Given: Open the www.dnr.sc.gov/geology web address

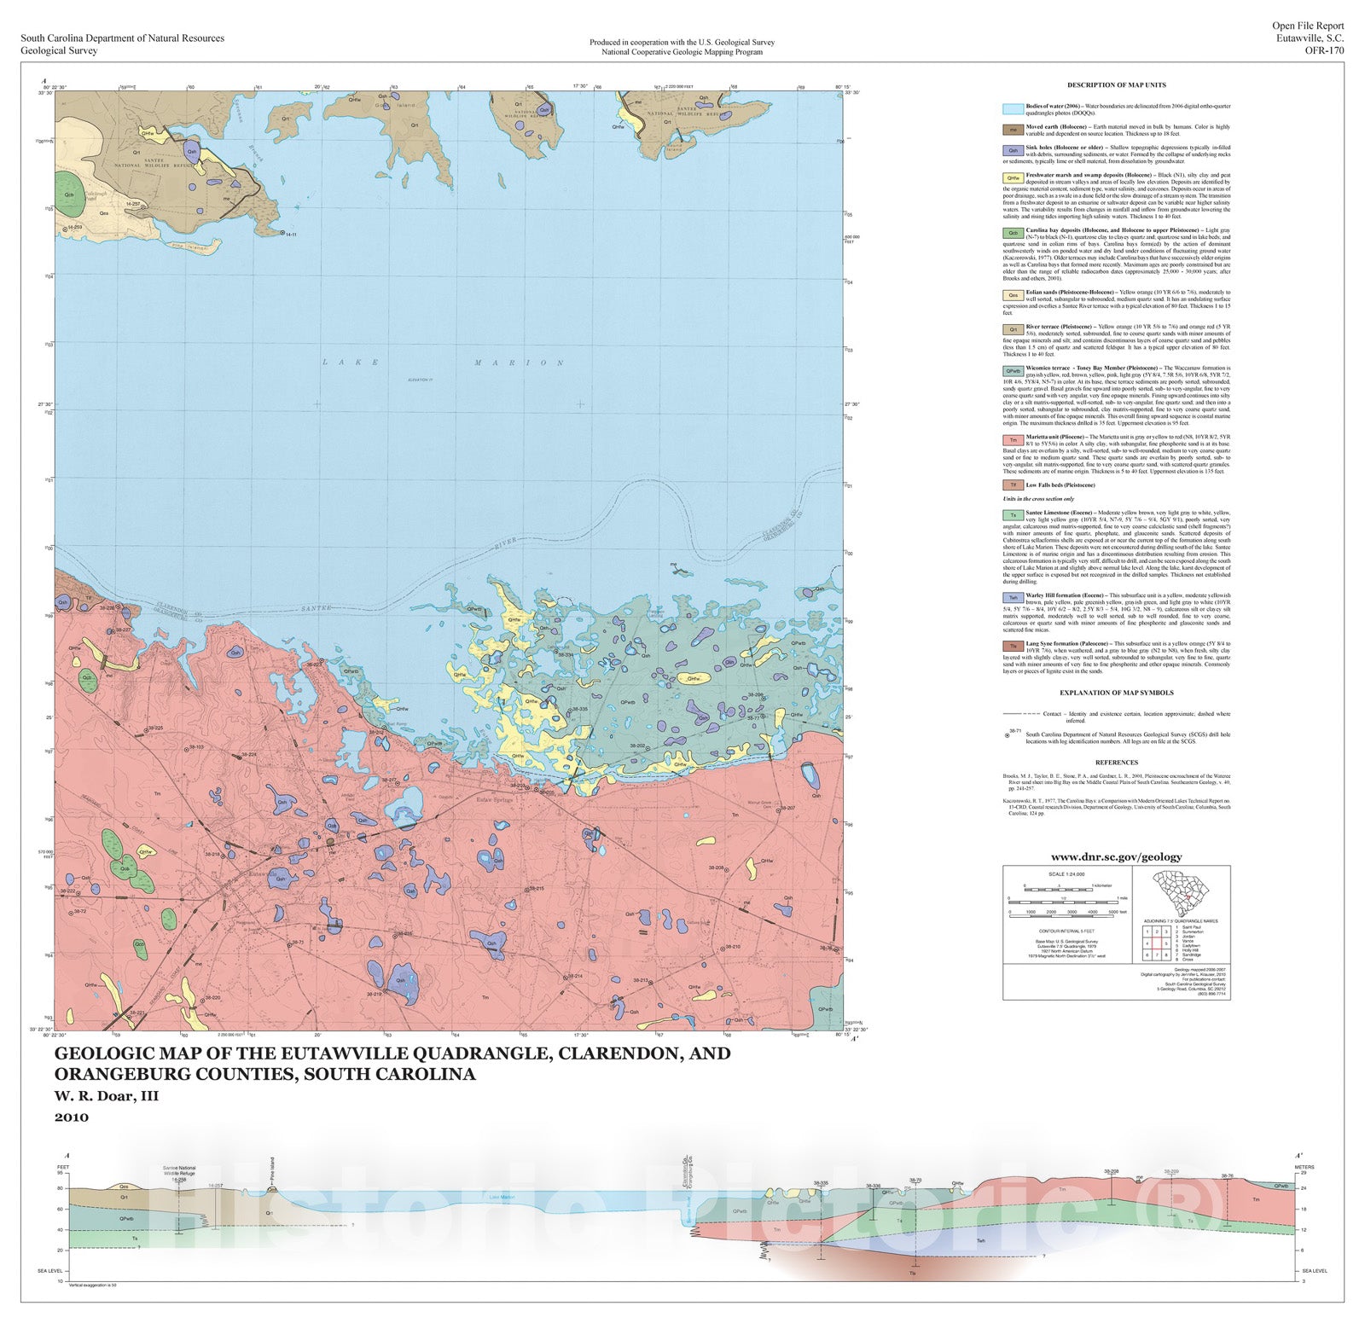Looking at the screenshot, I should (x=1116, y=856).
